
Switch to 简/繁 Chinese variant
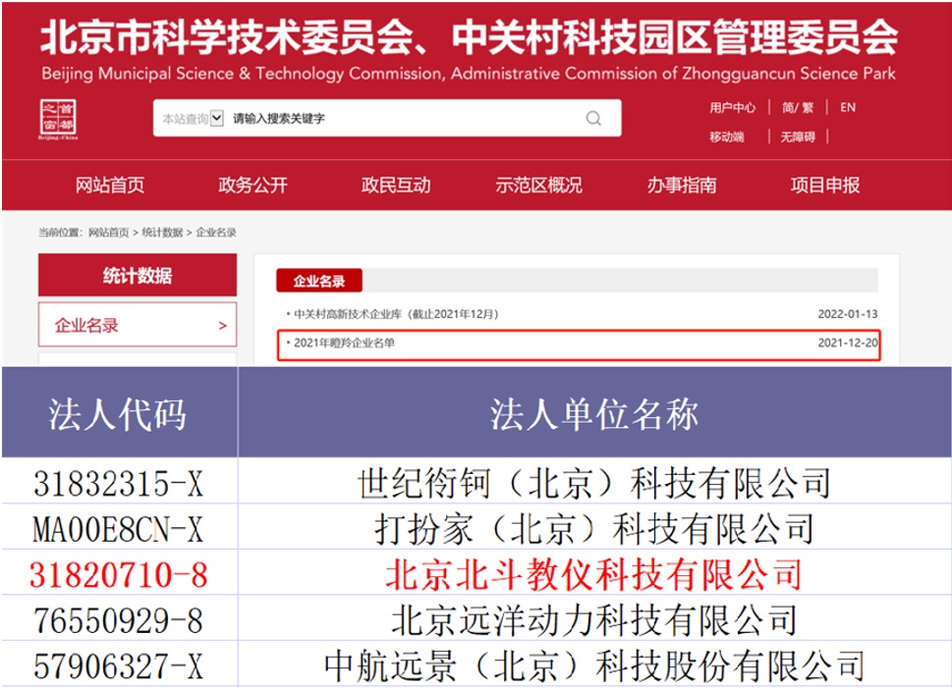pos(797,107)
